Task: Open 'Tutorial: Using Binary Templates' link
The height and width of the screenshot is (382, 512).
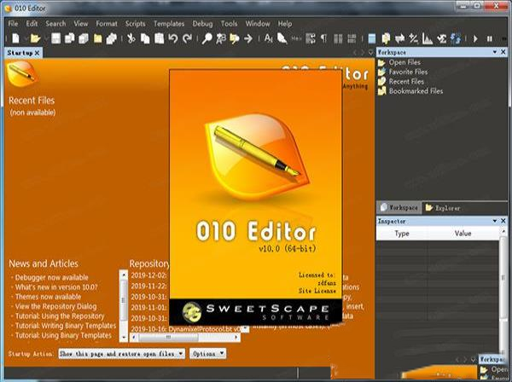Action: (x=63, y=335)
